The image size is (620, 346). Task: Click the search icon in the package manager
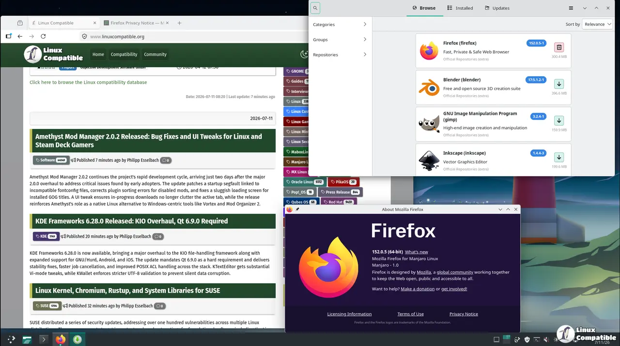[x=315, y=8]
